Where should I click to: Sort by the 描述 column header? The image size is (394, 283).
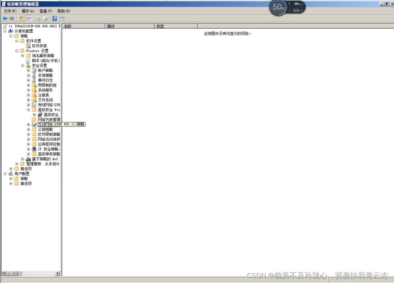[x=130, y=26]
